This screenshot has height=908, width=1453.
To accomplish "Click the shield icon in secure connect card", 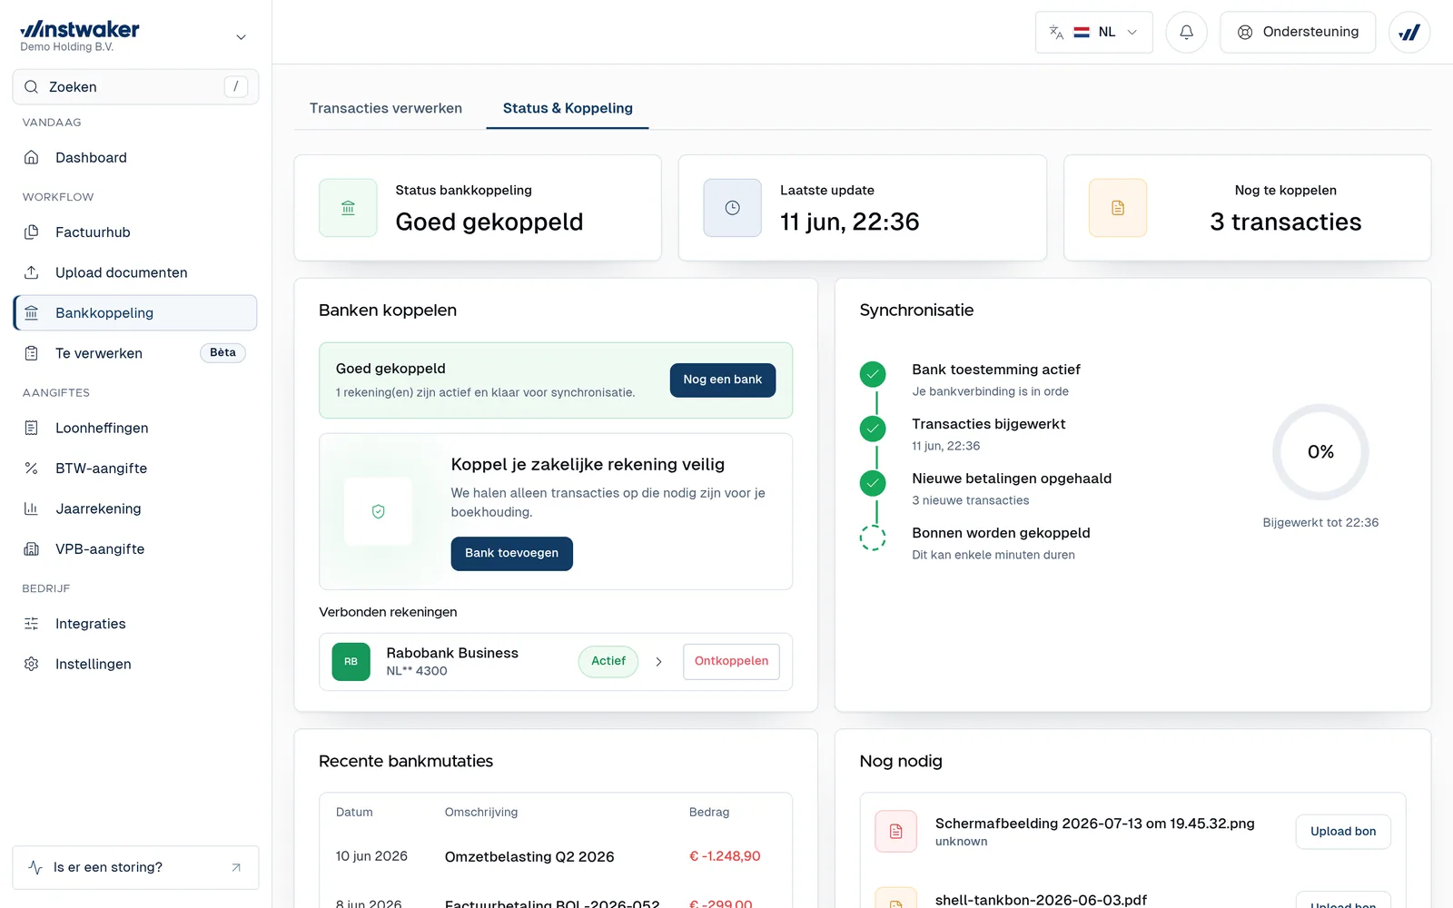I will (x=379, y=511).
